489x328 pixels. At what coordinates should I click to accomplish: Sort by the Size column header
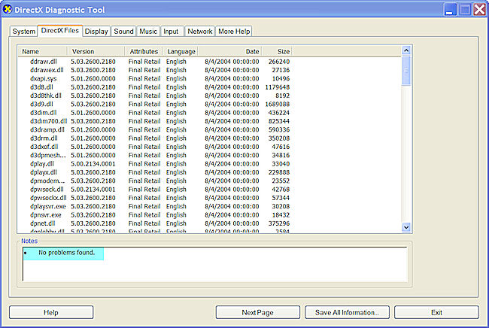[x=277, y=51]
